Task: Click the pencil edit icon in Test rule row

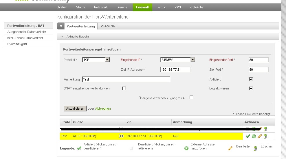Action: pos(260,136)
